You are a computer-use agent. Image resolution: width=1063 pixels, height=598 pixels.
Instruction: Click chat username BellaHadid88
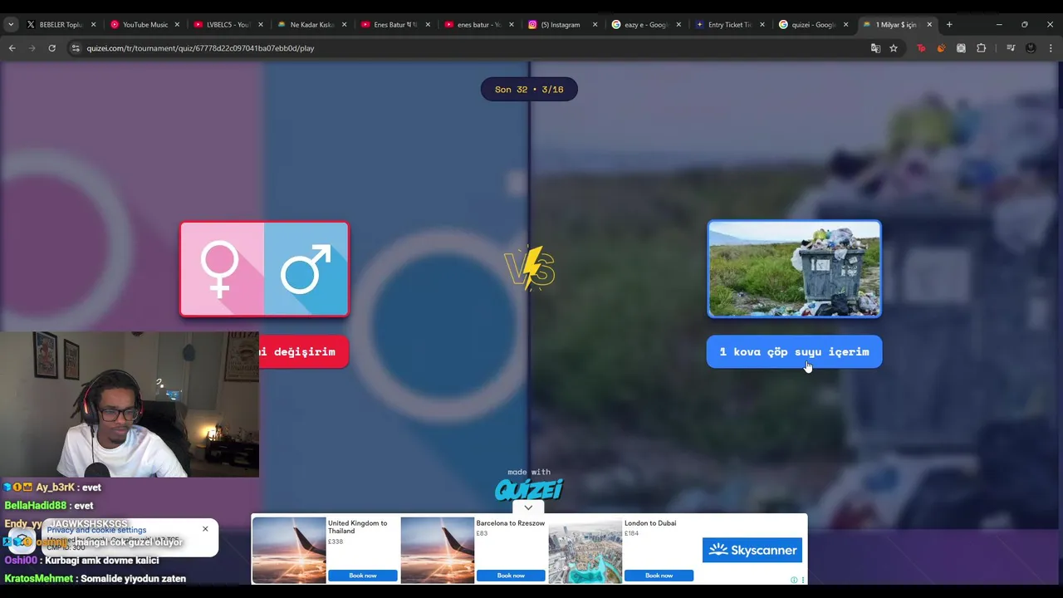click(x=35, y=506)
